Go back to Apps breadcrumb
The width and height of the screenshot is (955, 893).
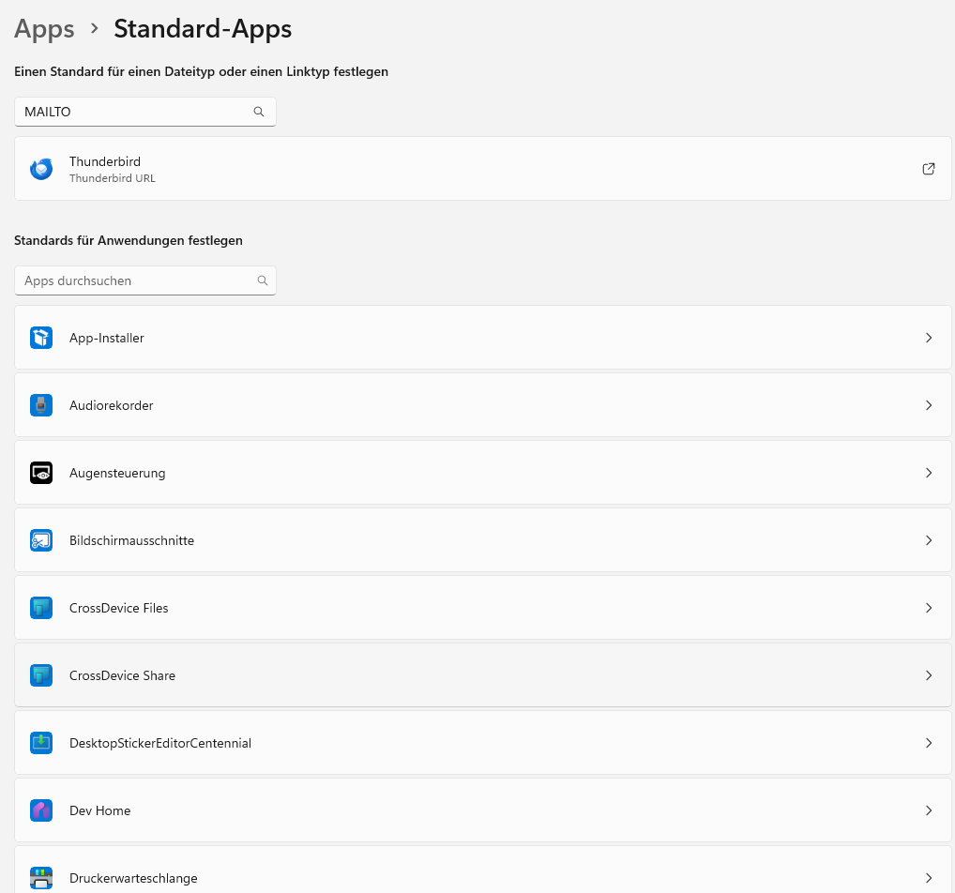tap(44, 29)
